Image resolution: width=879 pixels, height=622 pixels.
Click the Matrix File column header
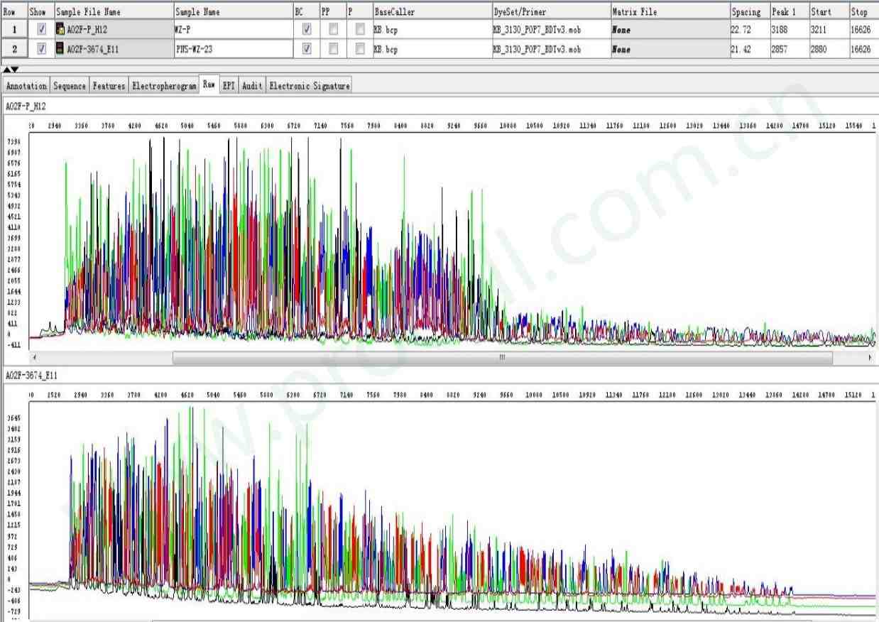[670, 12]
